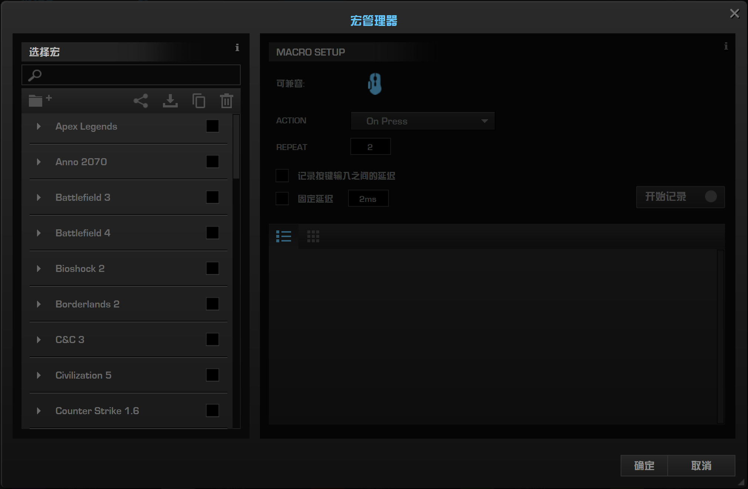Click the REPEAT count field
748x489 pixels.
(370, 147)
